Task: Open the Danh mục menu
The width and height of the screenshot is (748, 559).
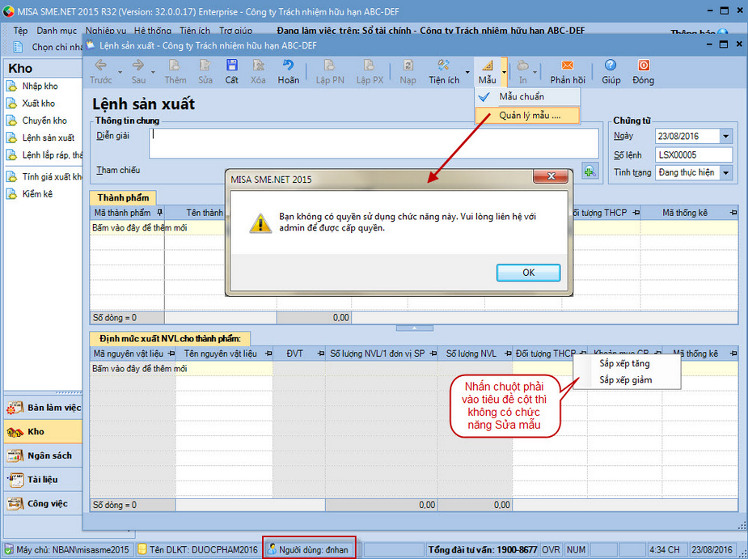Action: coord(57,31)
